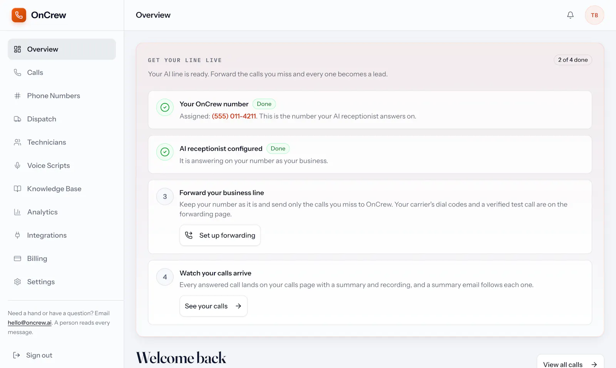The height and width of the screenshot is (368, 616).
Task: Click the Done badge beside Your OnCrew number
Action: [264, 104]
